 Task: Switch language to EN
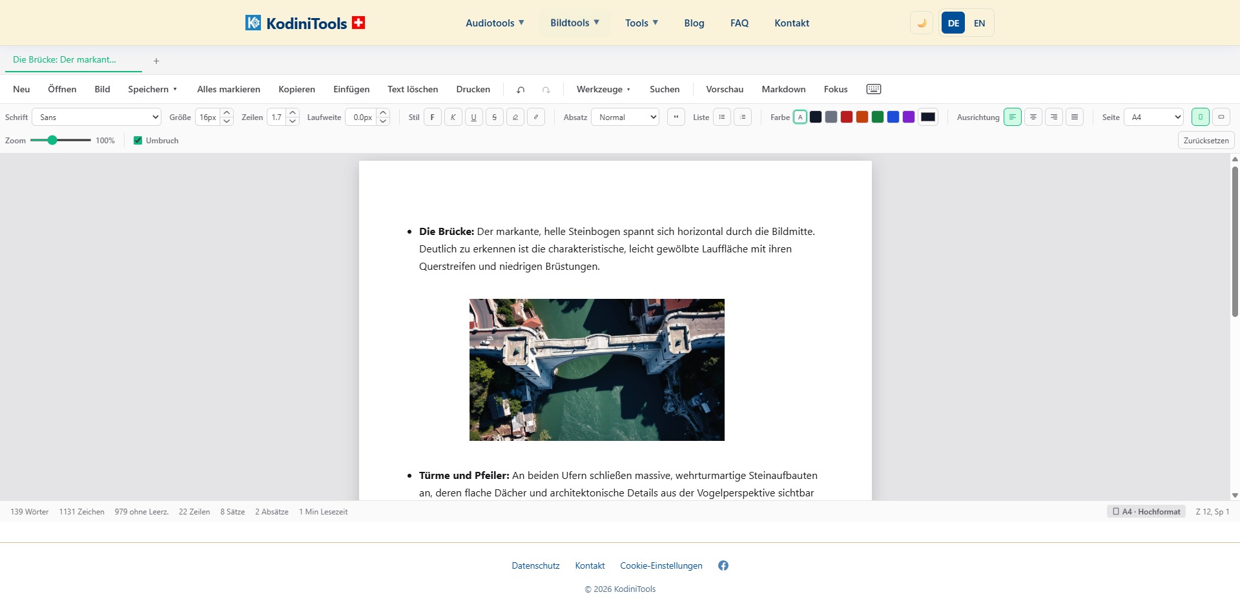coord(979,23)
